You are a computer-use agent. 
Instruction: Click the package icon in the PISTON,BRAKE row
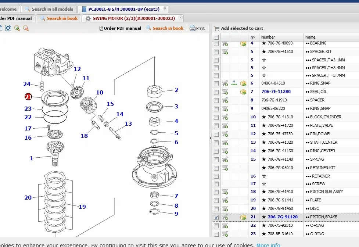tap(243, 217)
